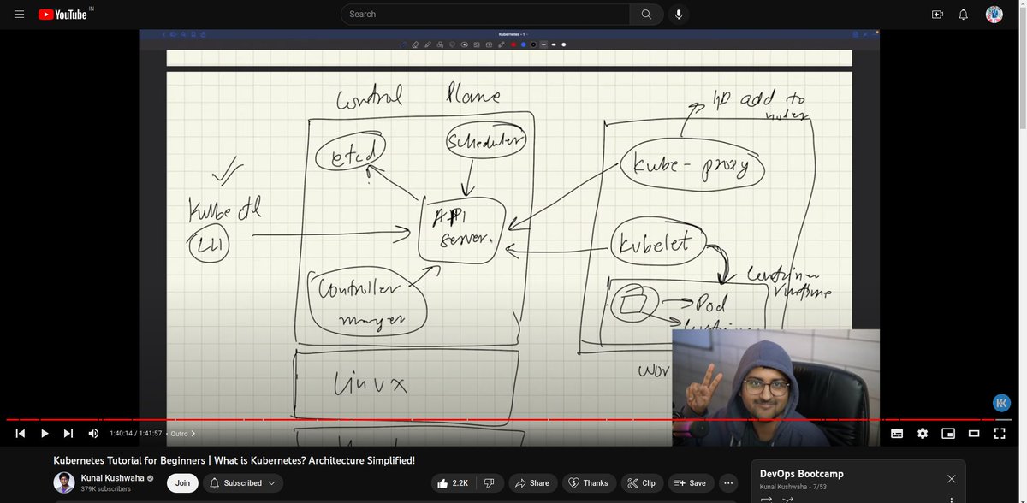
Task: Click the Kunal Kushwaha - 7/53 playlist text
Action: [793, 487]
